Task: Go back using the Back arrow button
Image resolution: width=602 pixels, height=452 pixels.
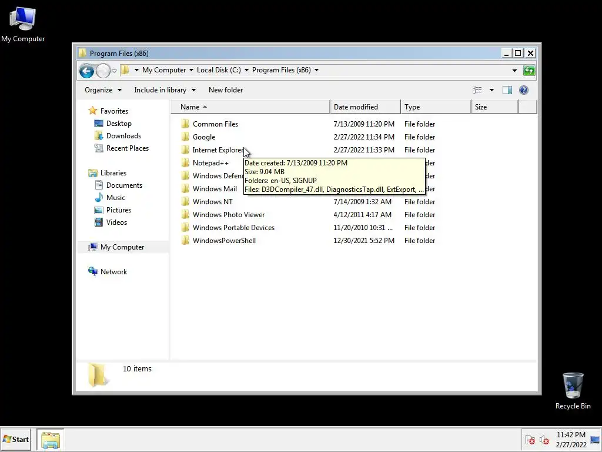Action: click(86, 71)
